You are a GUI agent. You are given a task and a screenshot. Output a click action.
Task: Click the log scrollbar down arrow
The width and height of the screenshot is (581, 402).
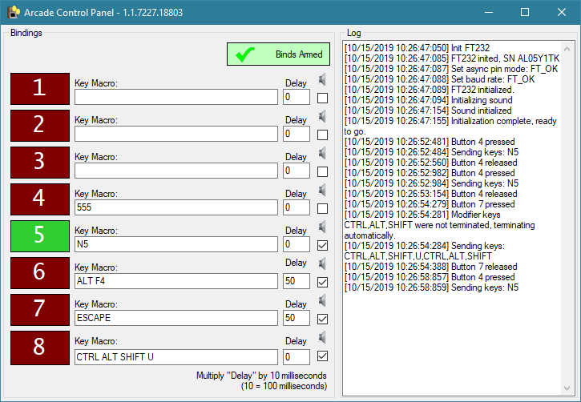567,388
